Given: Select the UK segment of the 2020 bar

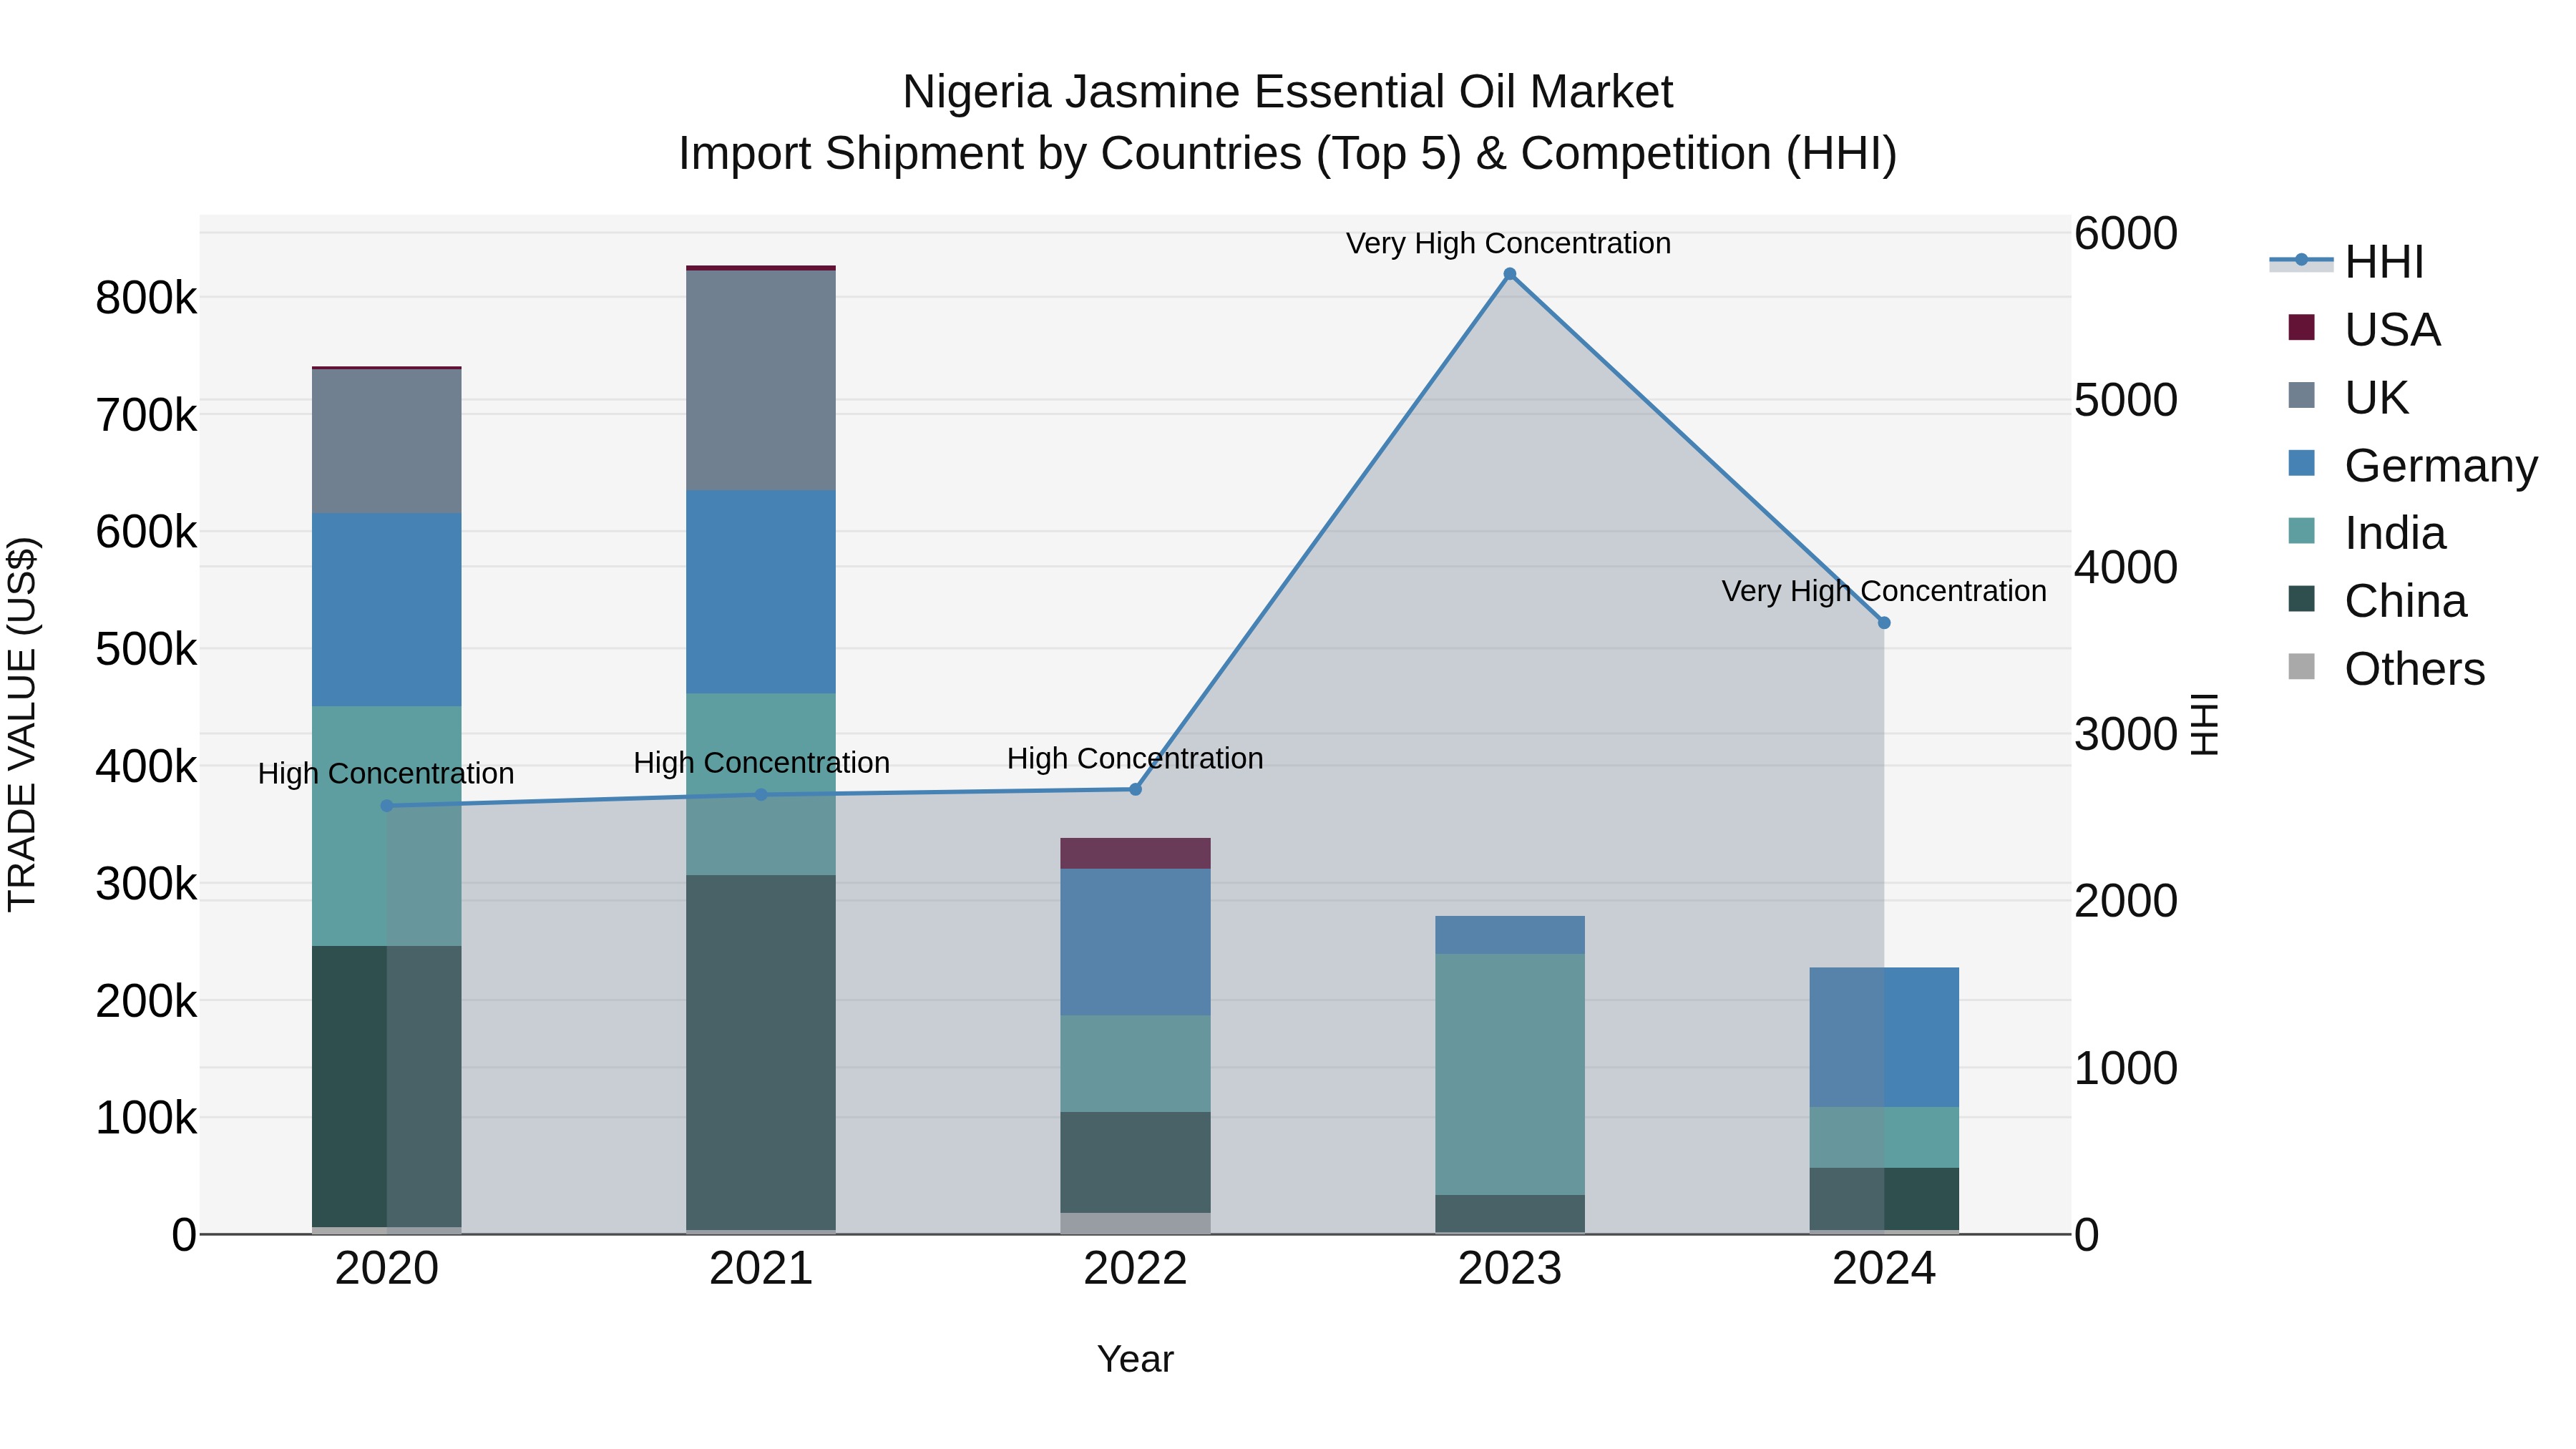Looking at the screenshot, I should point(387,442).
